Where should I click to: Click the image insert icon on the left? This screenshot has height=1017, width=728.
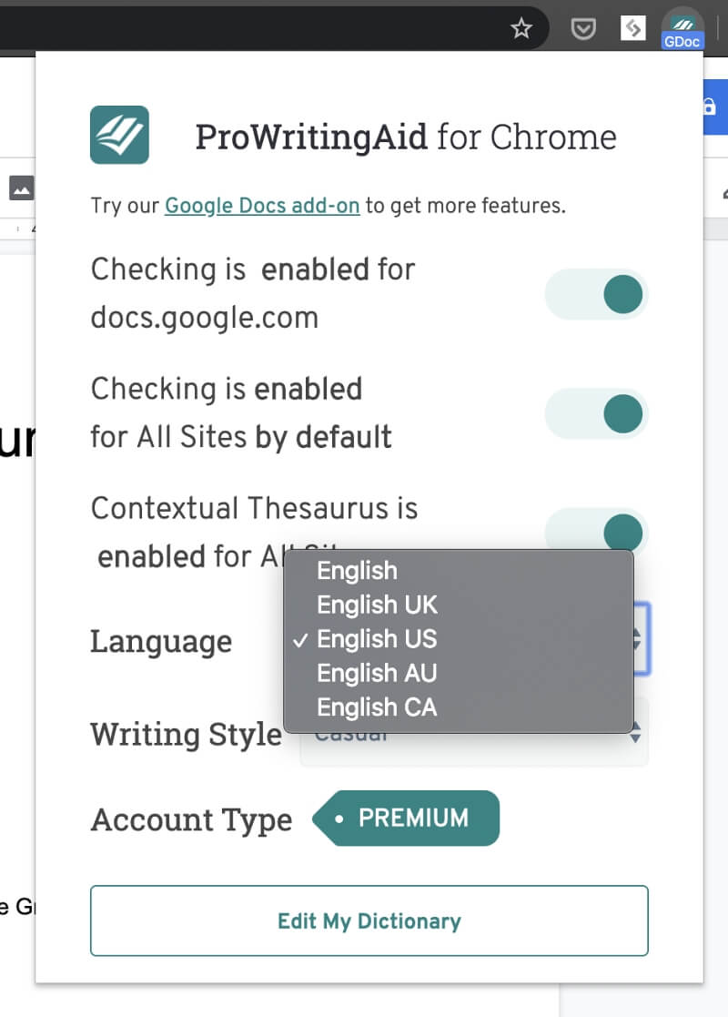19,188
